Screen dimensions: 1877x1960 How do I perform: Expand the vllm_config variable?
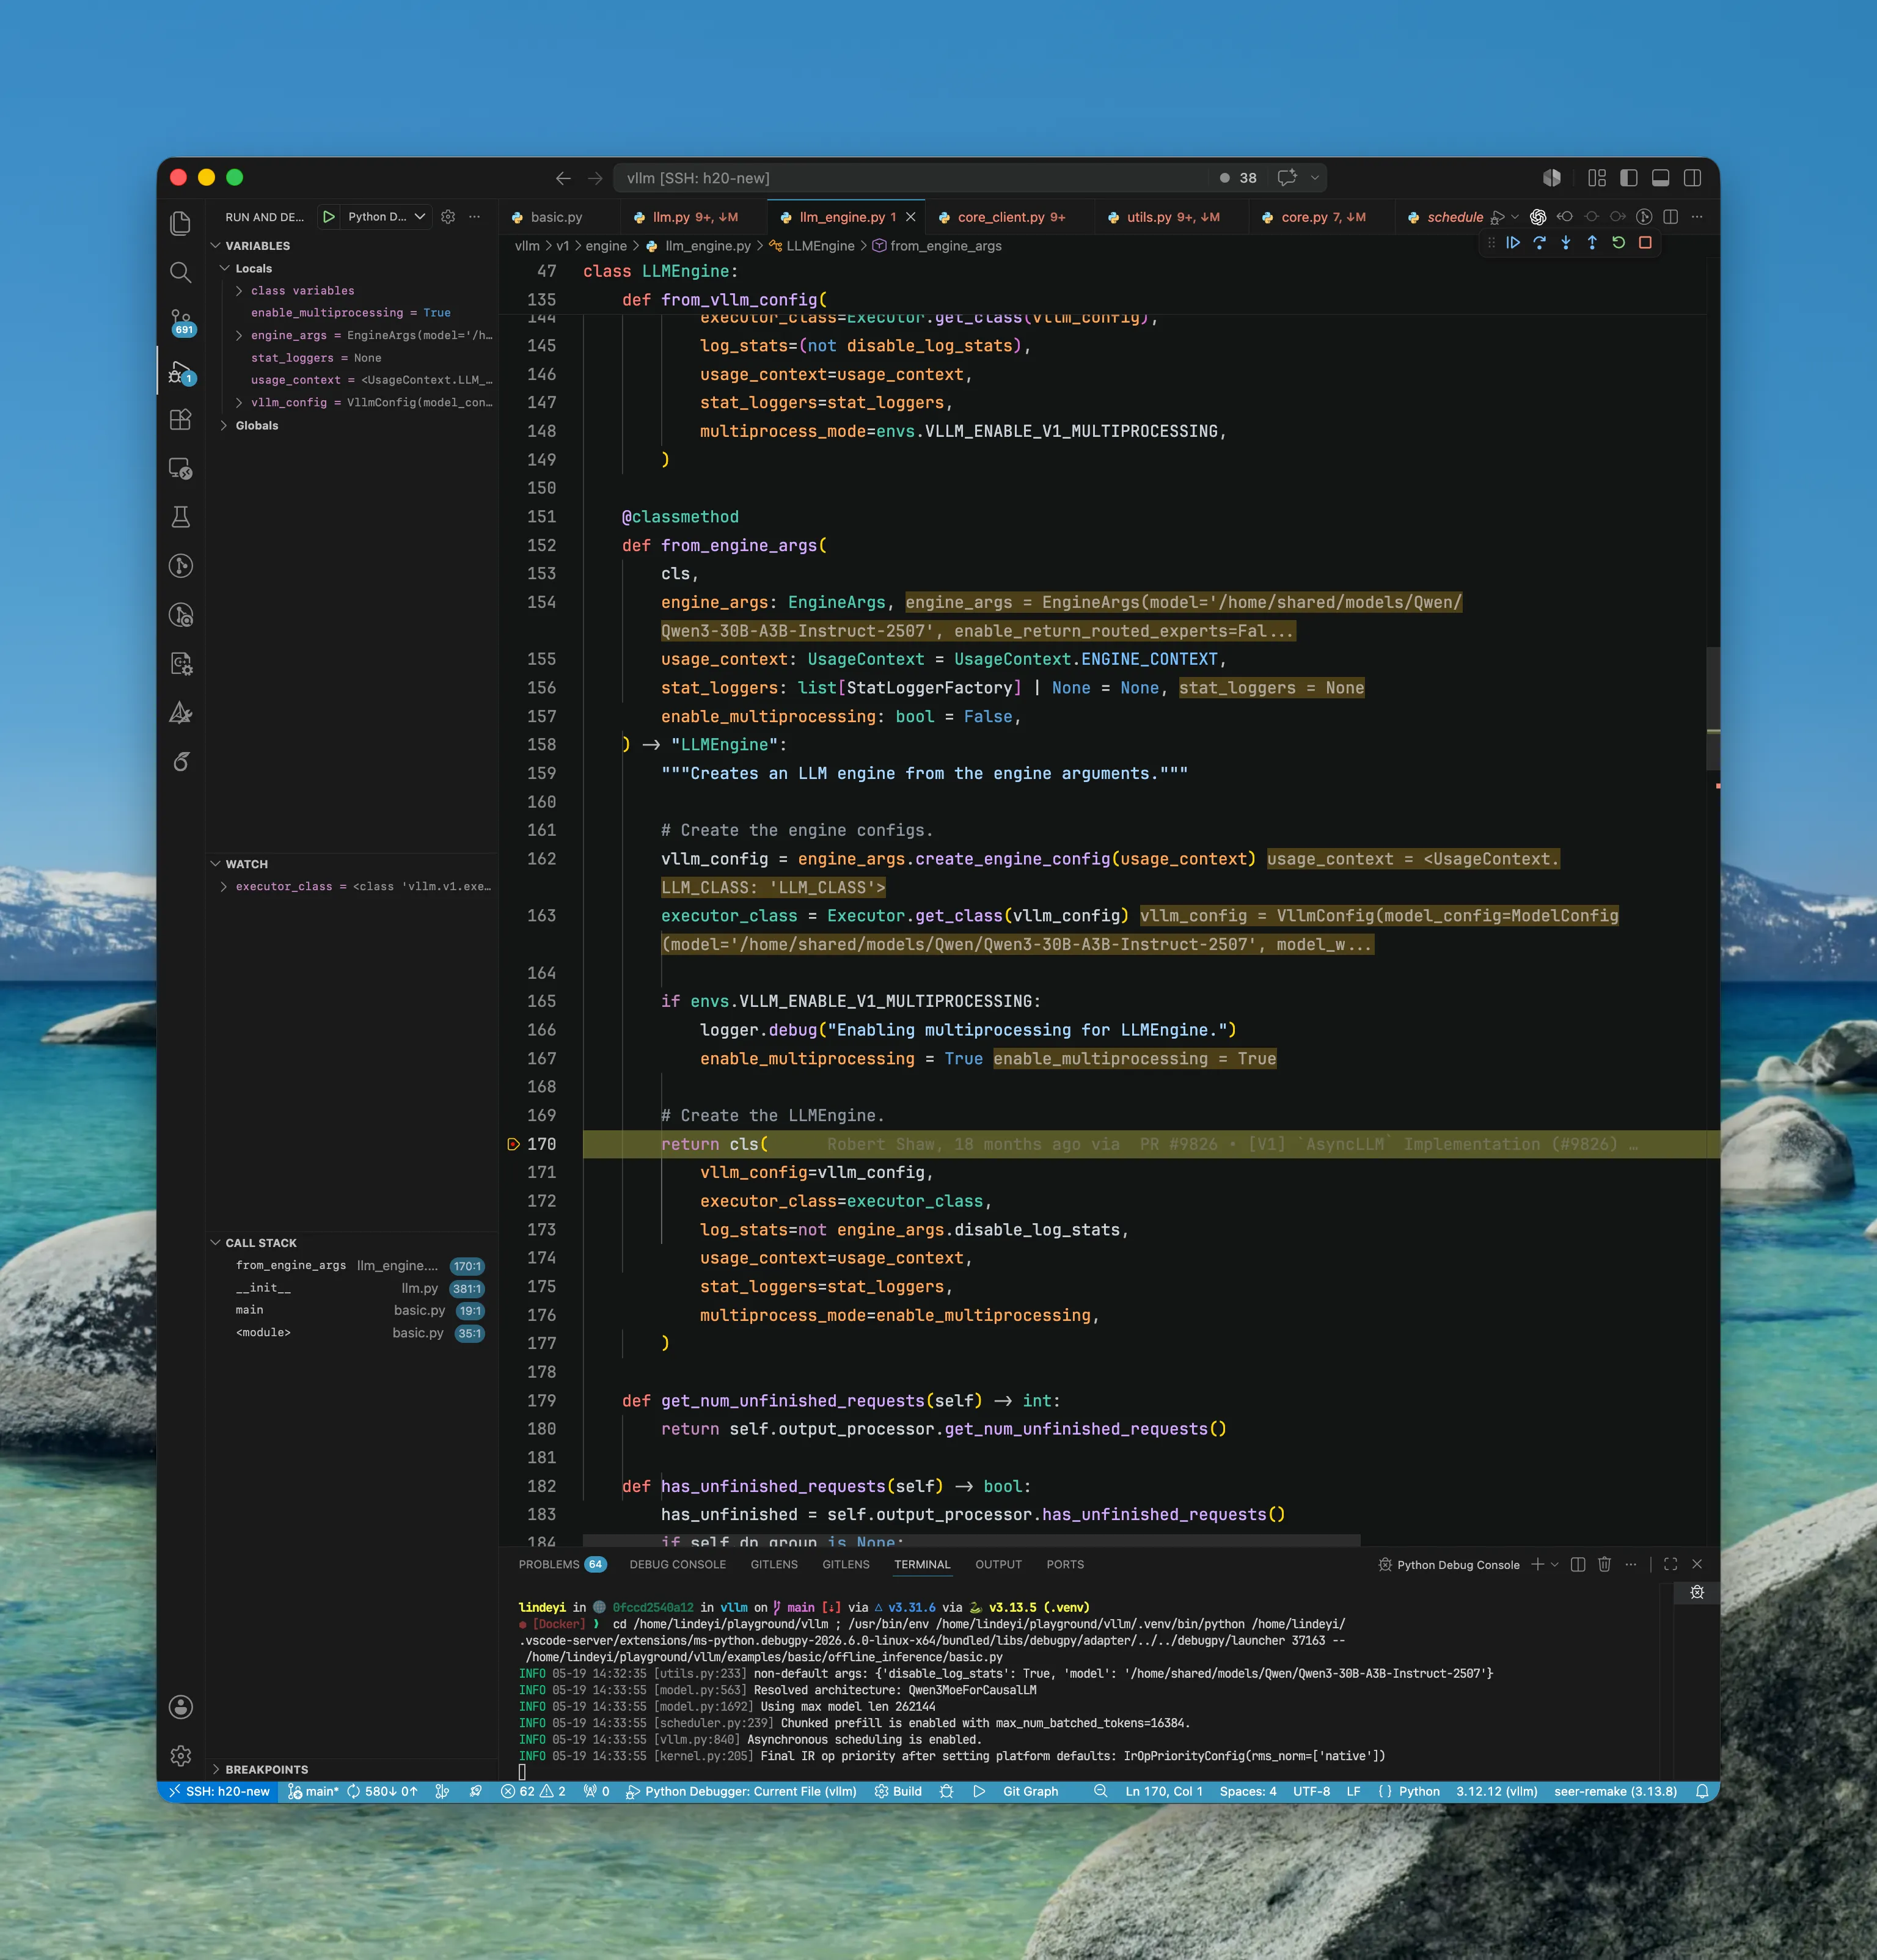(239, 402)
